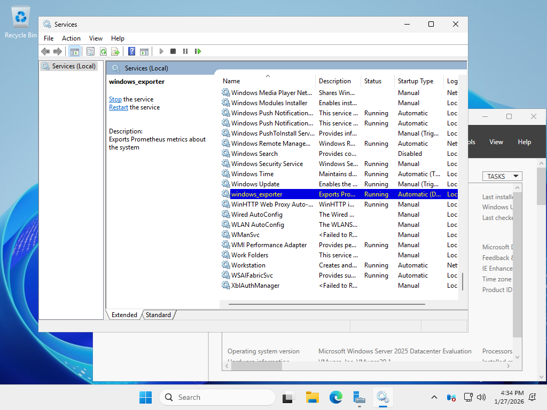Open Microsoft Edge from the taskbar
This screenshot has height=410, width=547.
tap(335, 397)
